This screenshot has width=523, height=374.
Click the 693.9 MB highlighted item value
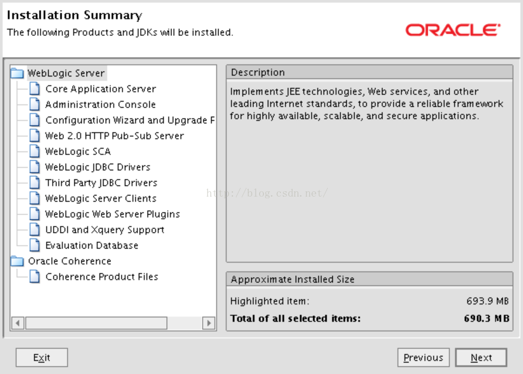pos(488,301)
